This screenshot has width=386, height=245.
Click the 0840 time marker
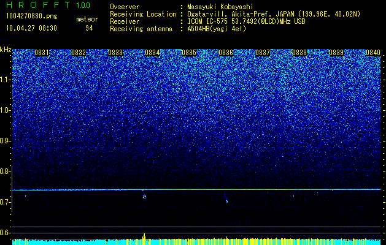click(x=373, y=53)
